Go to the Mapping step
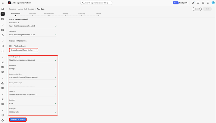The image size is (216, 123). (x=65, y=14)
